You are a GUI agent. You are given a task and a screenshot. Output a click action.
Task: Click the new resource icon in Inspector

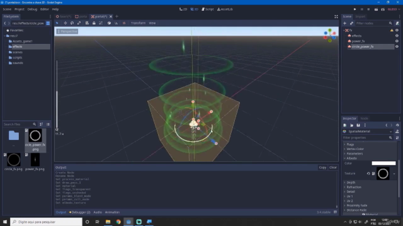(344, 126)
